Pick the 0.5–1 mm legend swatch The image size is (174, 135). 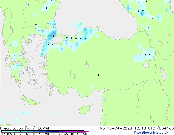[11, 131]
